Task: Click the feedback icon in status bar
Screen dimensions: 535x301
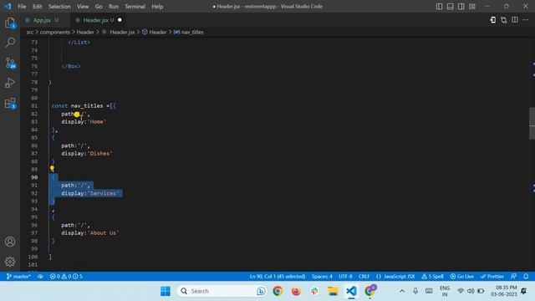Action: (513, 277)
